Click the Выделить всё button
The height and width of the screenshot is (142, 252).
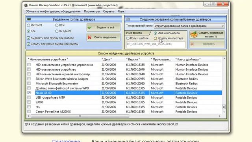pyautogui.click(x=104, y=27)
